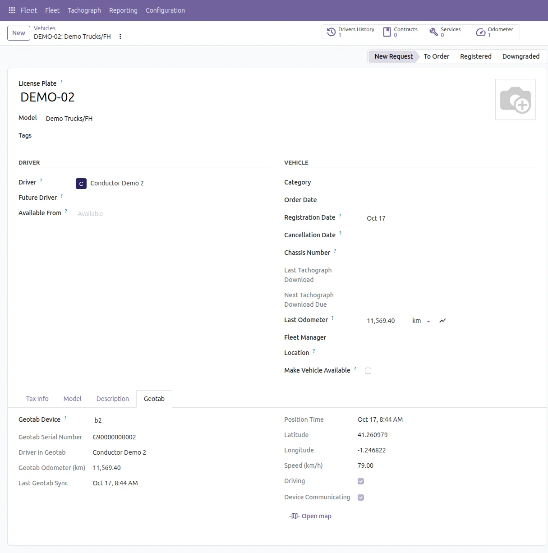The width and height of the screenshot is (548, 553).
Task: Open the Driver field Conductor Demo 2
Action: click(117, 183)
